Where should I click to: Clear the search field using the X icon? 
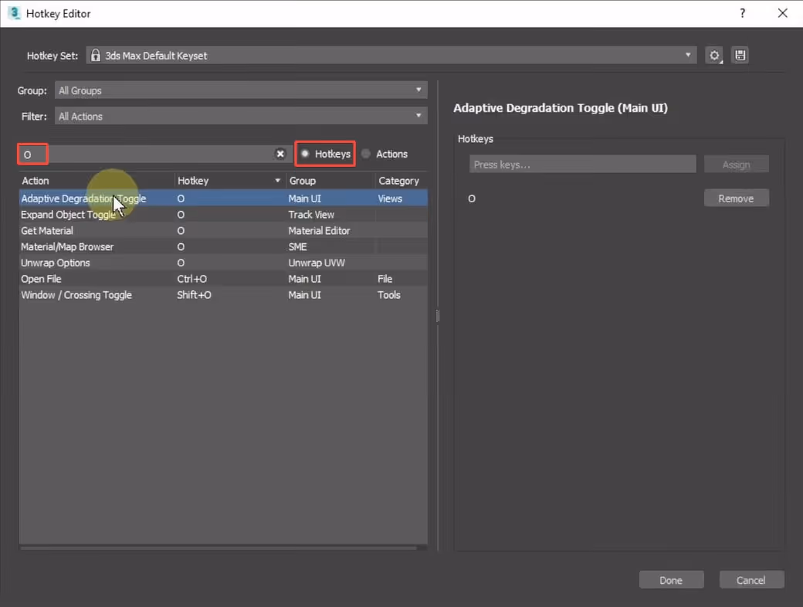[x=280, y=154]
